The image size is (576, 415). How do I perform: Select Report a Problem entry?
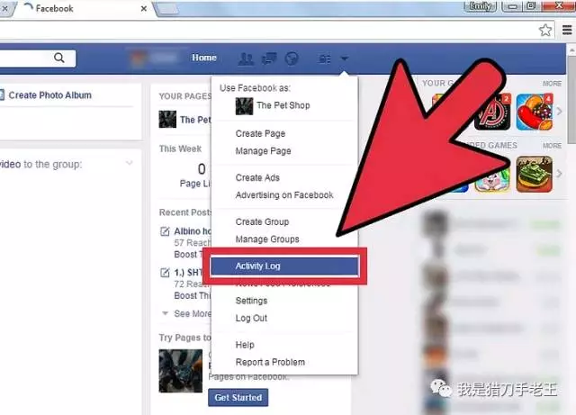[270, 362]
